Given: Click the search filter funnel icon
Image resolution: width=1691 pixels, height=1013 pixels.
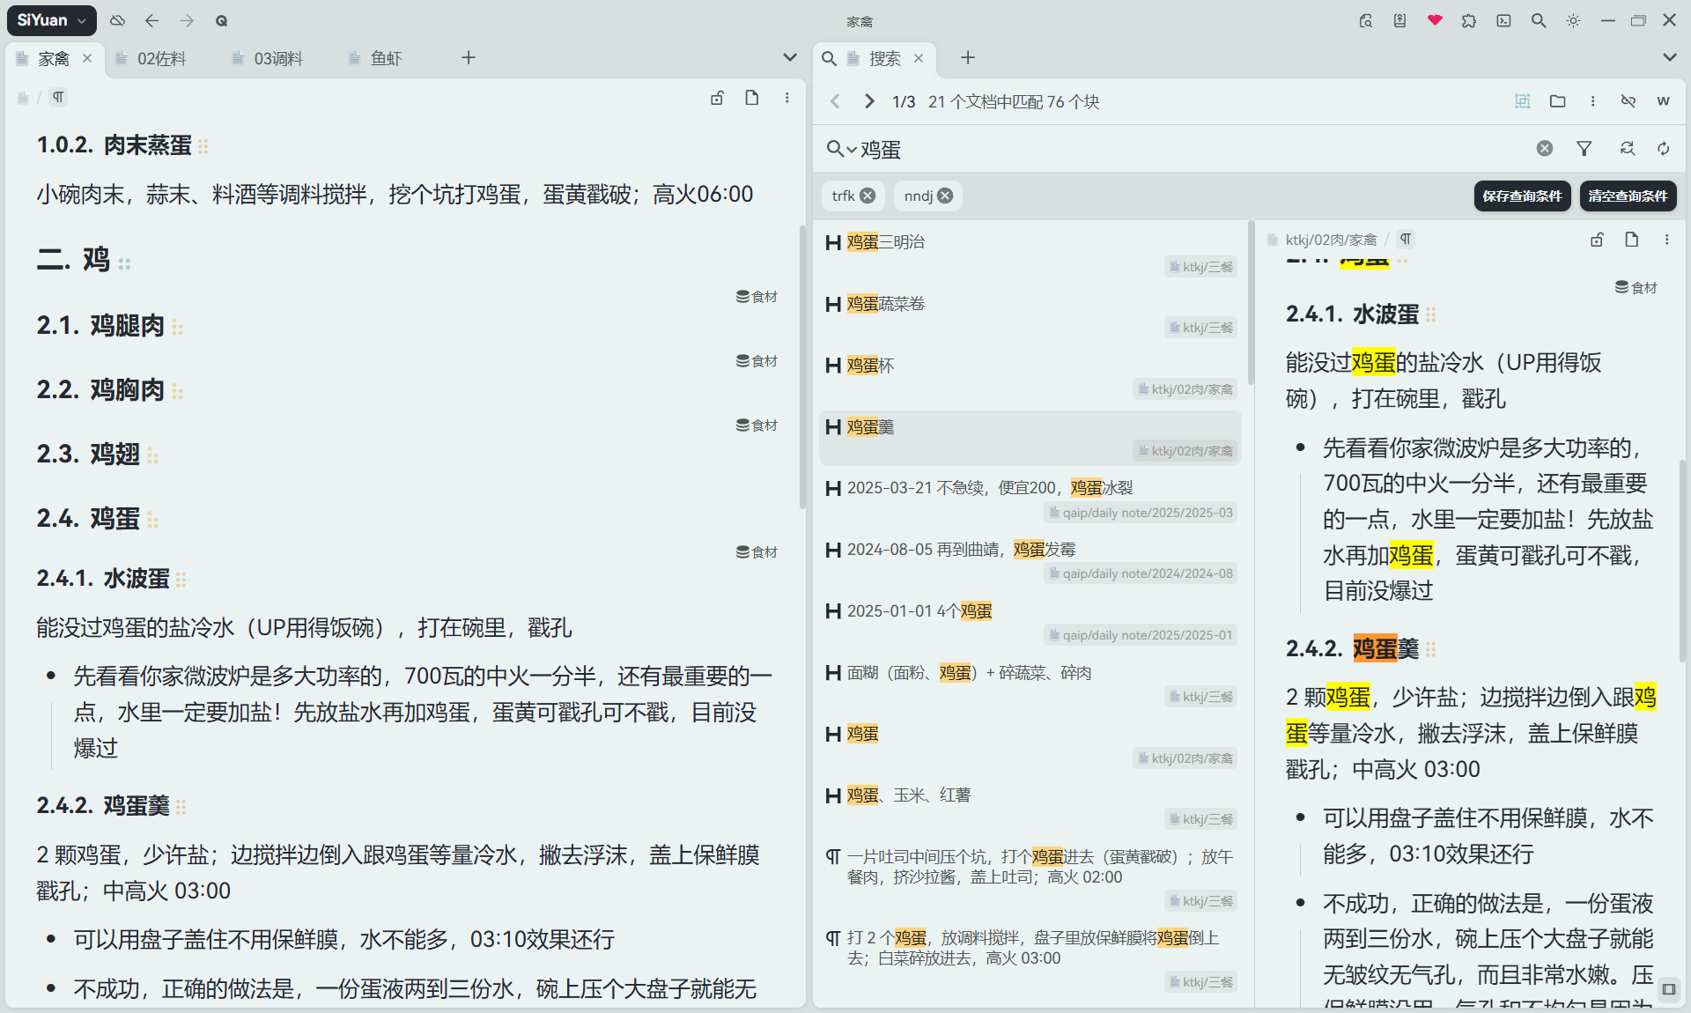Looking at the screenshot, I should coord(1584,149).
